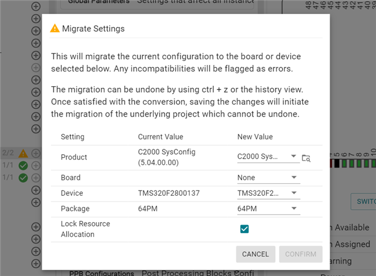Viewport: 376px width, 276px height.
Task: Uncheck the Lock Resource Allocation checkbox
Action: [x=244, y=229]
